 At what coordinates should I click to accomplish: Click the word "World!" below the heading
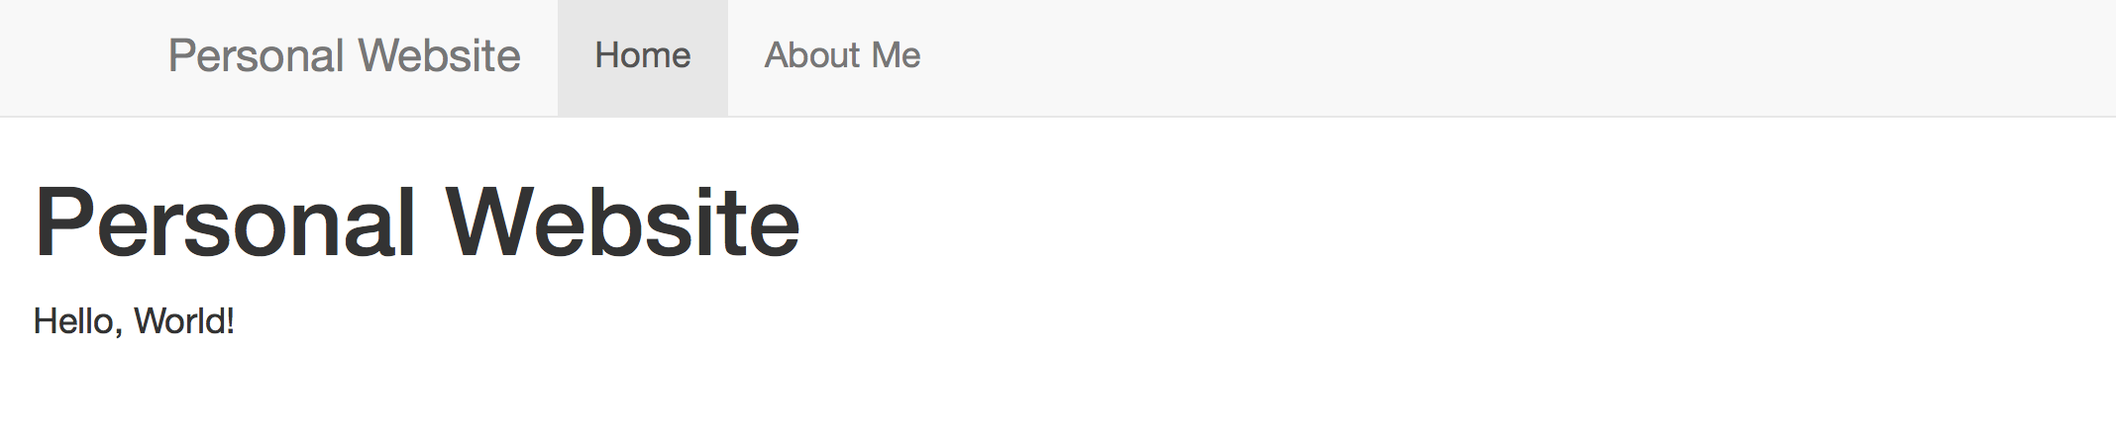[x=184, y=321]
